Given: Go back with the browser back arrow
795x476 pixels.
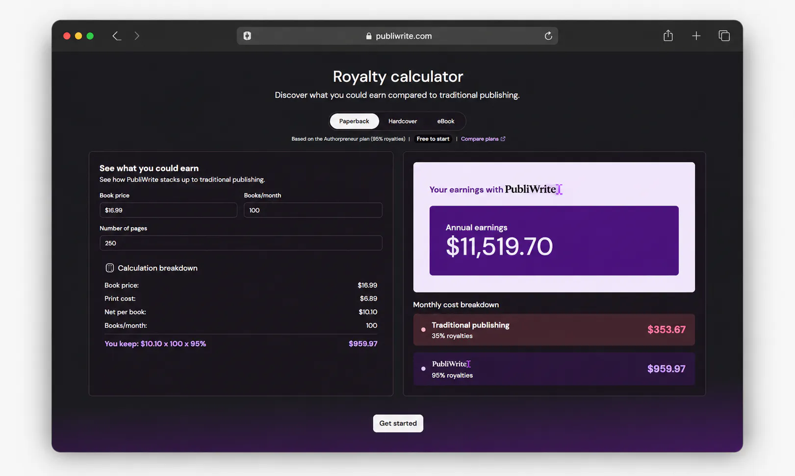Looking at the screenshot, I should pyautogui.click(x=117, y=36).
